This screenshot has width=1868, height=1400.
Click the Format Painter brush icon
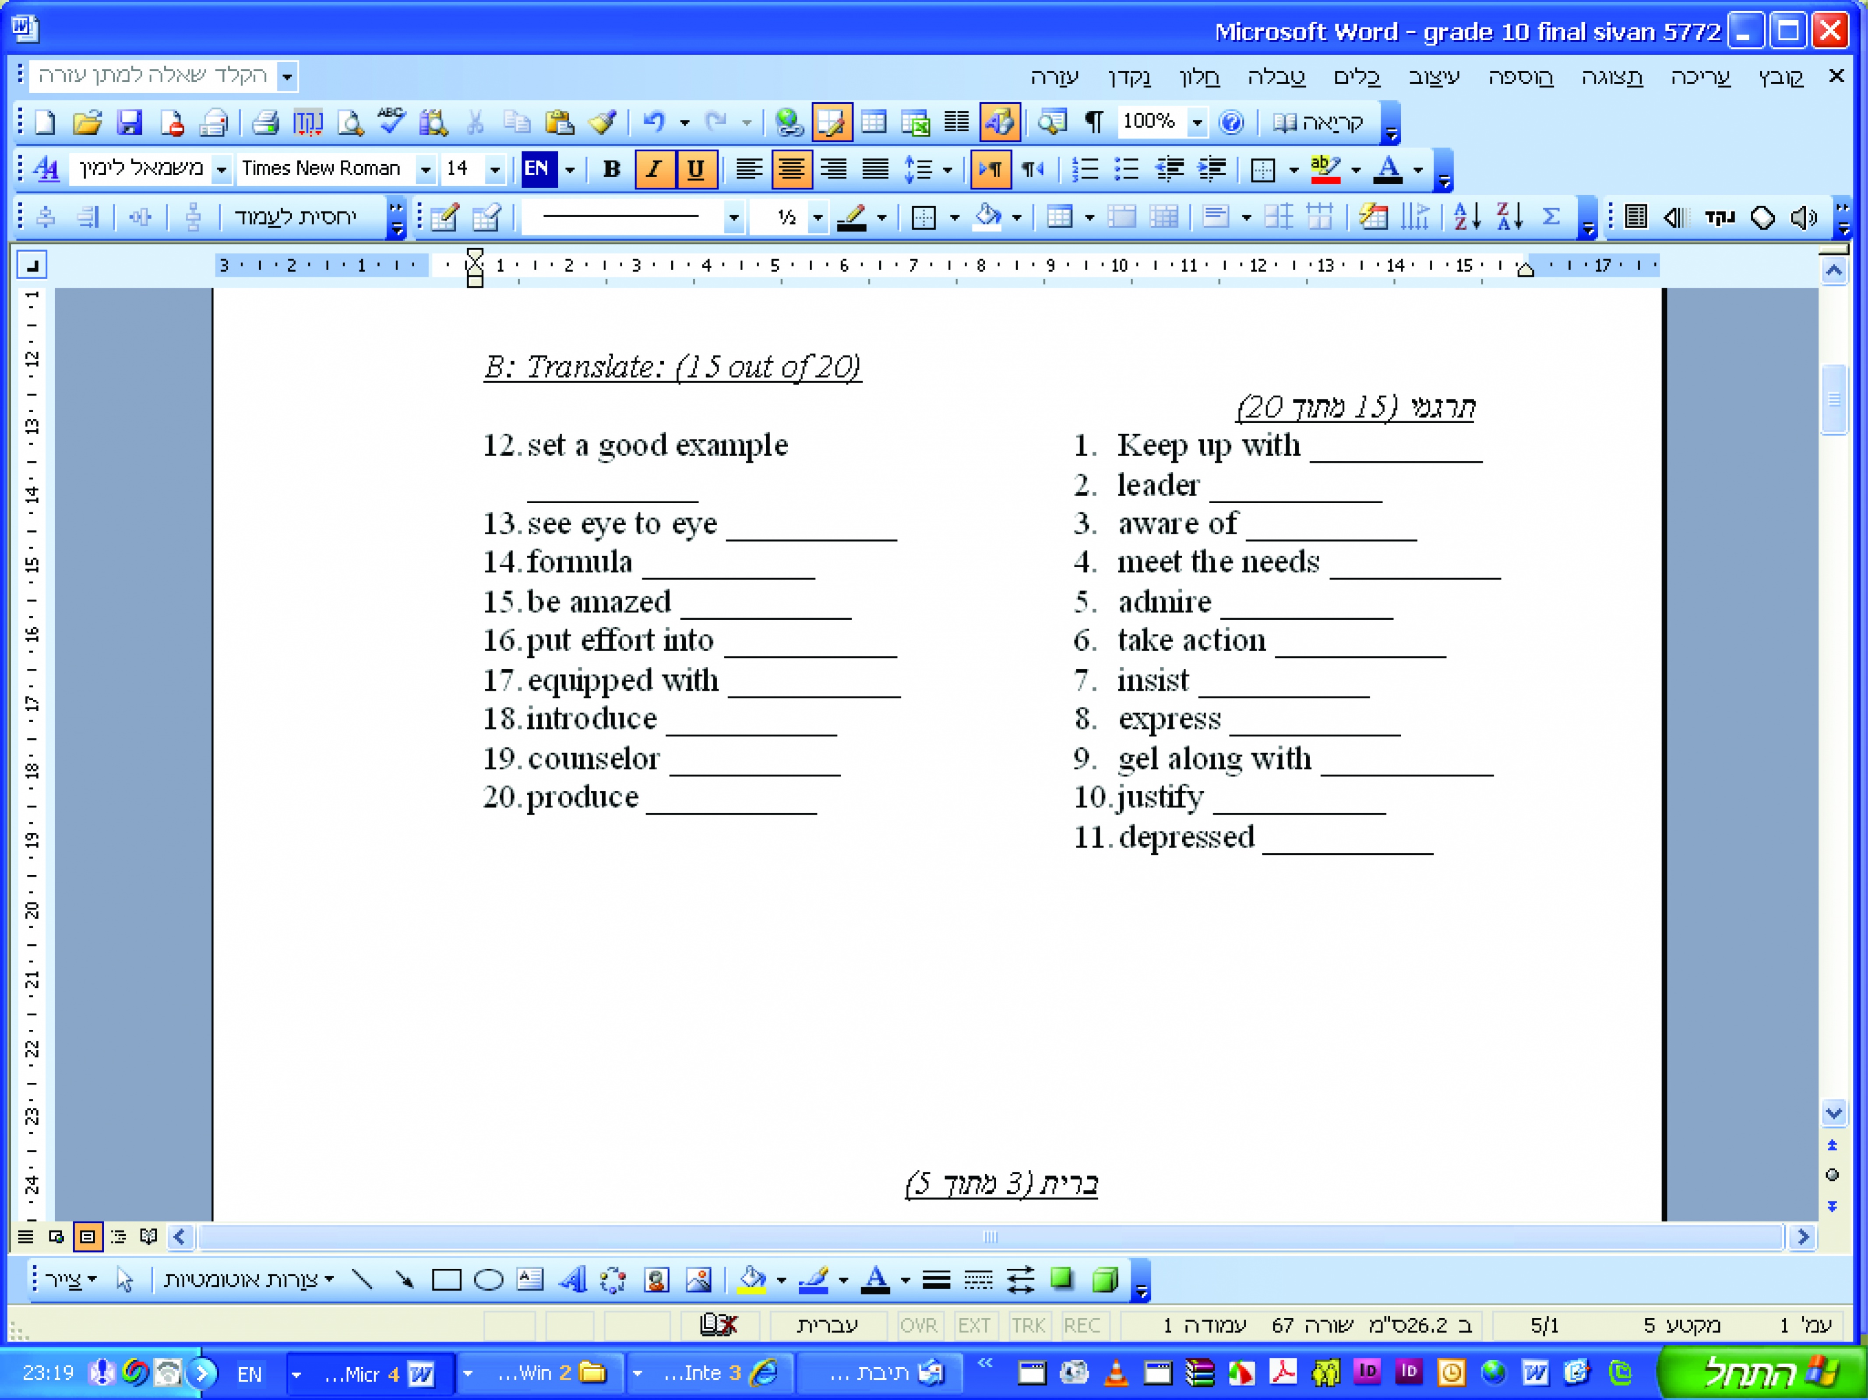coord(603,123)
